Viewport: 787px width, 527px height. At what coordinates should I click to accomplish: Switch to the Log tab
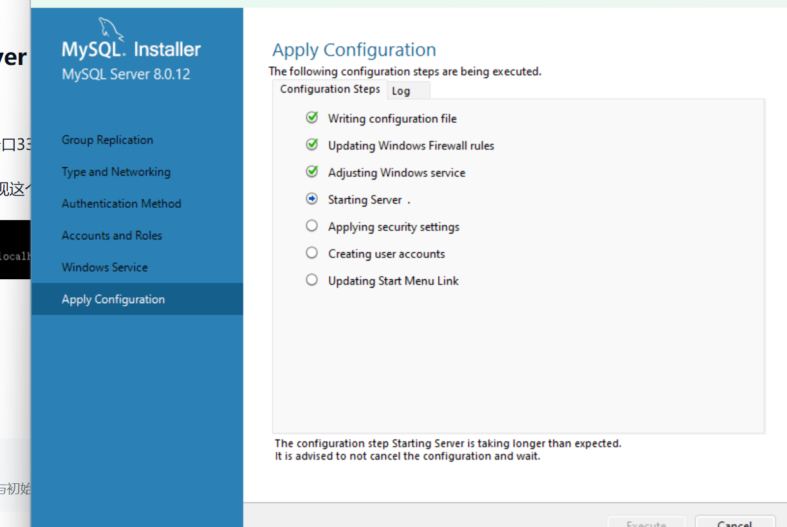click(x=408, y=91)
